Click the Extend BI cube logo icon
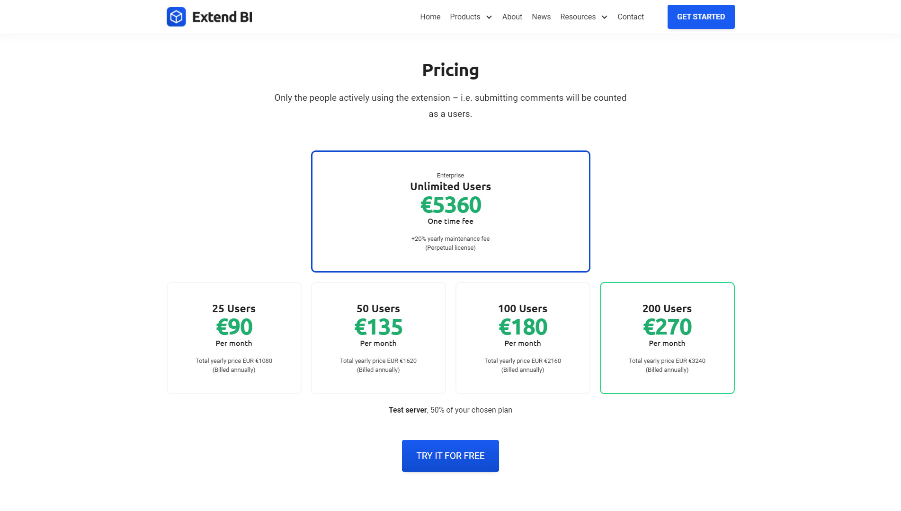This screenshot has height=511, width=901. pyautogui.click(x=176, y=17)
